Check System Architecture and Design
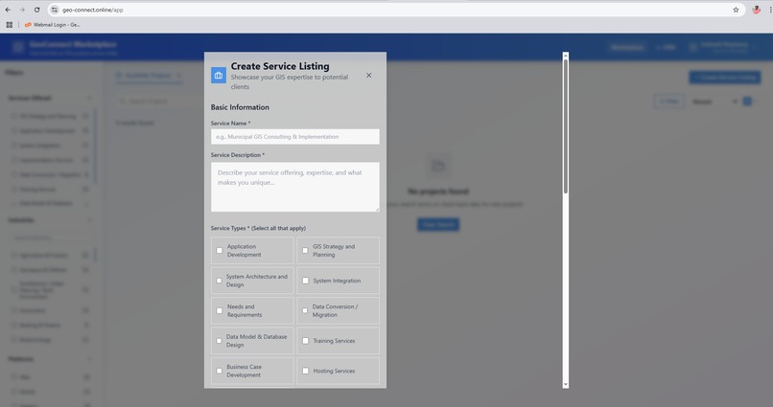Viewport: 773px width, 407px height. (x=219, y=281)
